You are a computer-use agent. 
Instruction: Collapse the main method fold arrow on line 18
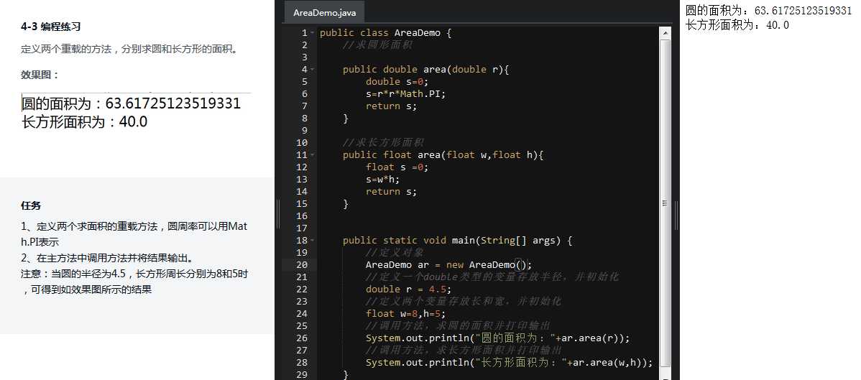[313, 241]
